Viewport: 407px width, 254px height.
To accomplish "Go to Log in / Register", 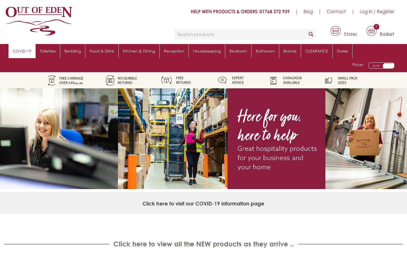I will coord(377,12).
